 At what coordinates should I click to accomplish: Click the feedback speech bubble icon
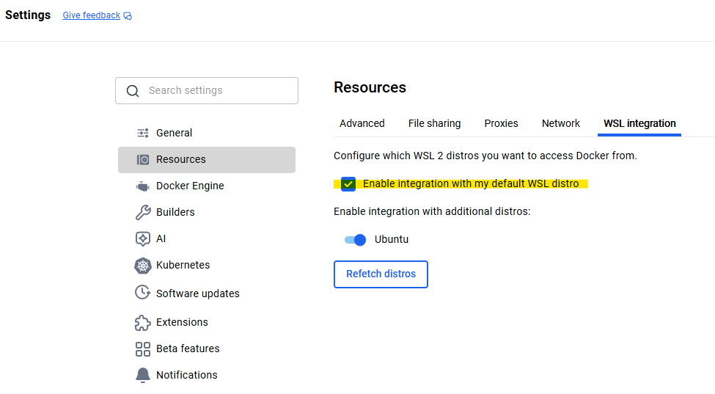(x=128, y=16)
